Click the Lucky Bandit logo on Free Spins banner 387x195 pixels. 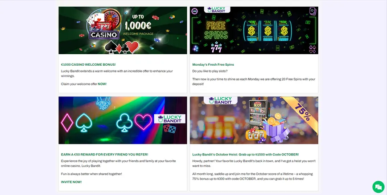217,10
